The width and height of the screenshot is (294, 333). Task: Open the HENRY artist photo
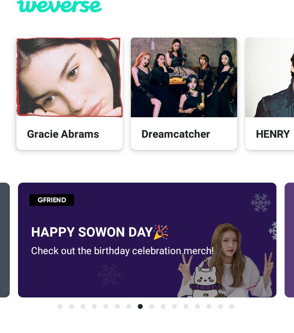coord(270,77)
